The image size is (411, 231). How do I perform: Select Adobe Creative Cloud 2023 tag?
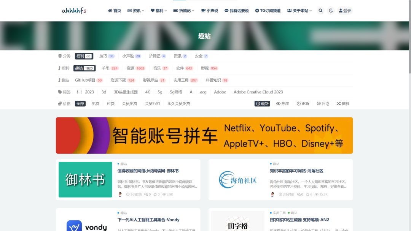tap(258, 92)
